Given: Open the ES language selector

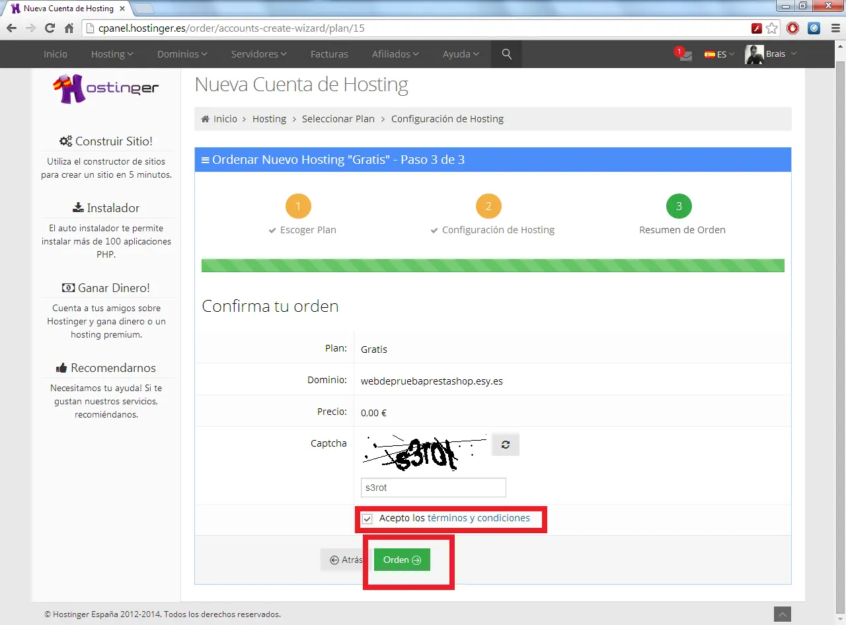Looking at the screenshot, I should point(720,54).
